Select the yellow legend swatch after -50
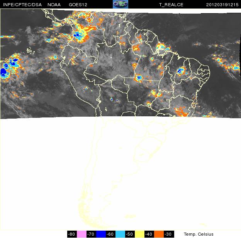The image size is (241, 238). tap(139, 234)
